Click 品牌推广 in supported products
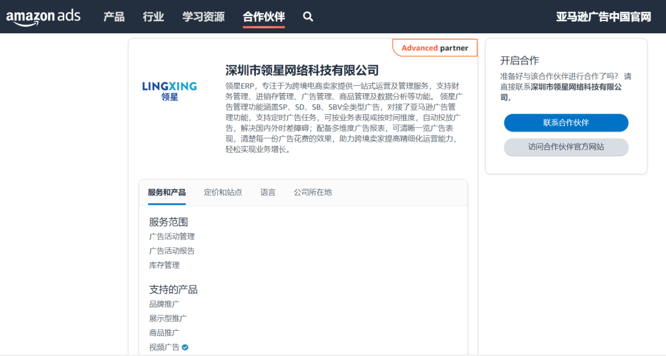 coord(165,304)
